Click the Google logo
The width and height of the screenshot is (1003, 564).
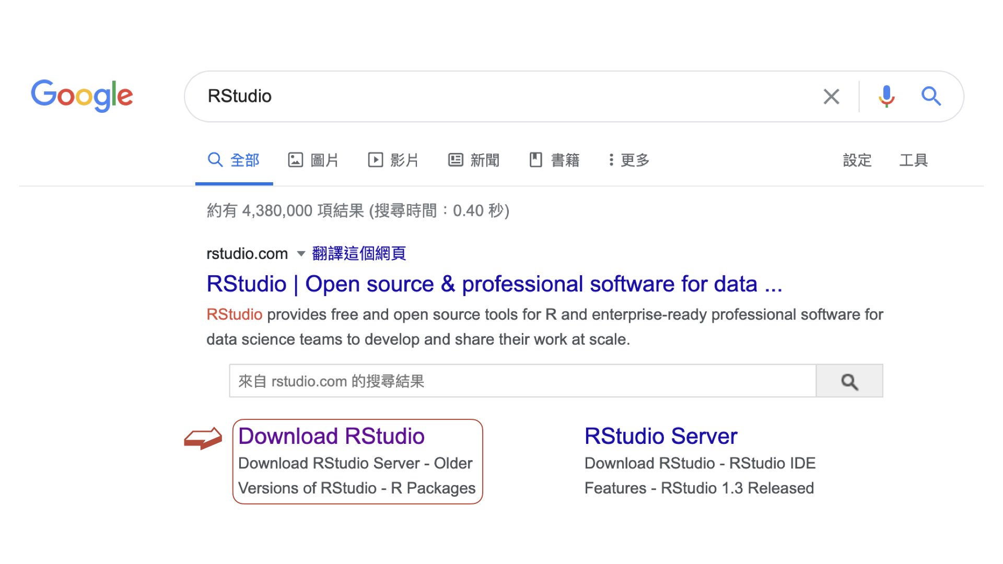(82, 96)
